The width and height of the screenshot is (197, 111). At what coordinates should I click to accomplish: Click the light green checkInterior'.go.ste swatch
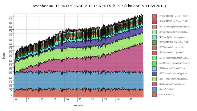(x=155, y=32)
